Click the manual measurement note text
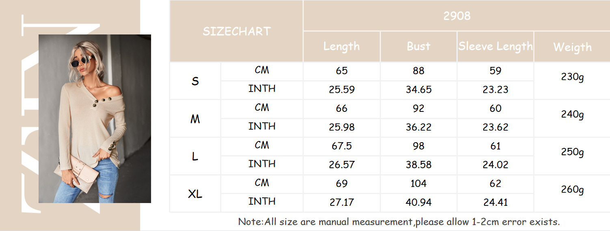 point(399,222)
